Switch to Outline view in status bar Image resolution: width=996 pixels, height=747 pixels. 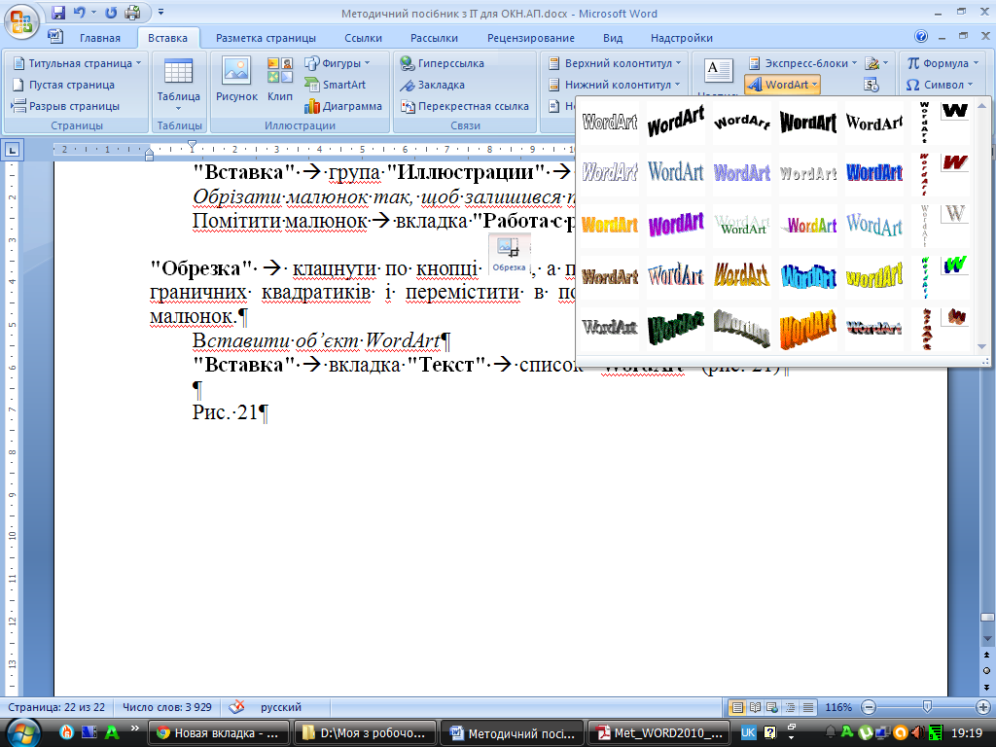coord(790,707)
